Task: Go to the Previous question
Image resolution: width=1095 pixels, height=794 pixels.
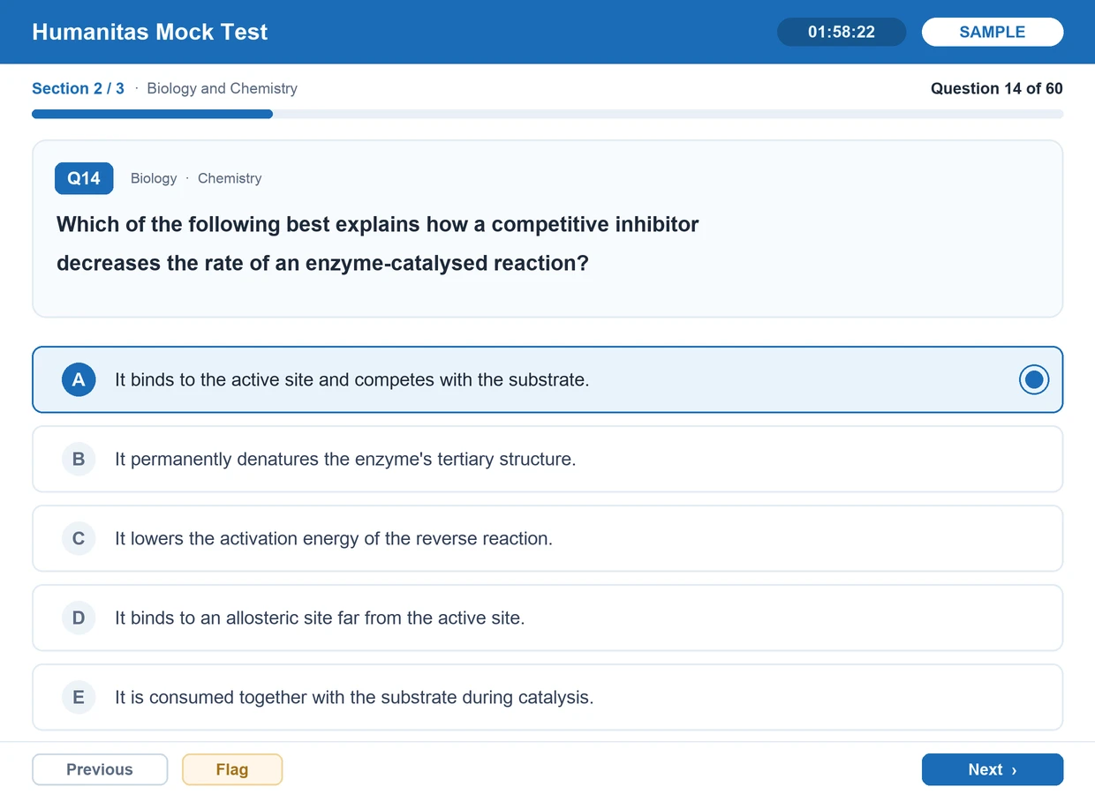Action: (100, 769)
